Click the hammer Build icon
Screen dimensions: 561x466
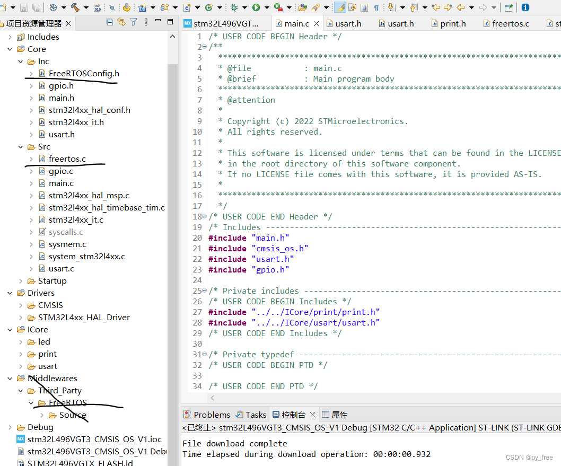(x=75, y=7)
